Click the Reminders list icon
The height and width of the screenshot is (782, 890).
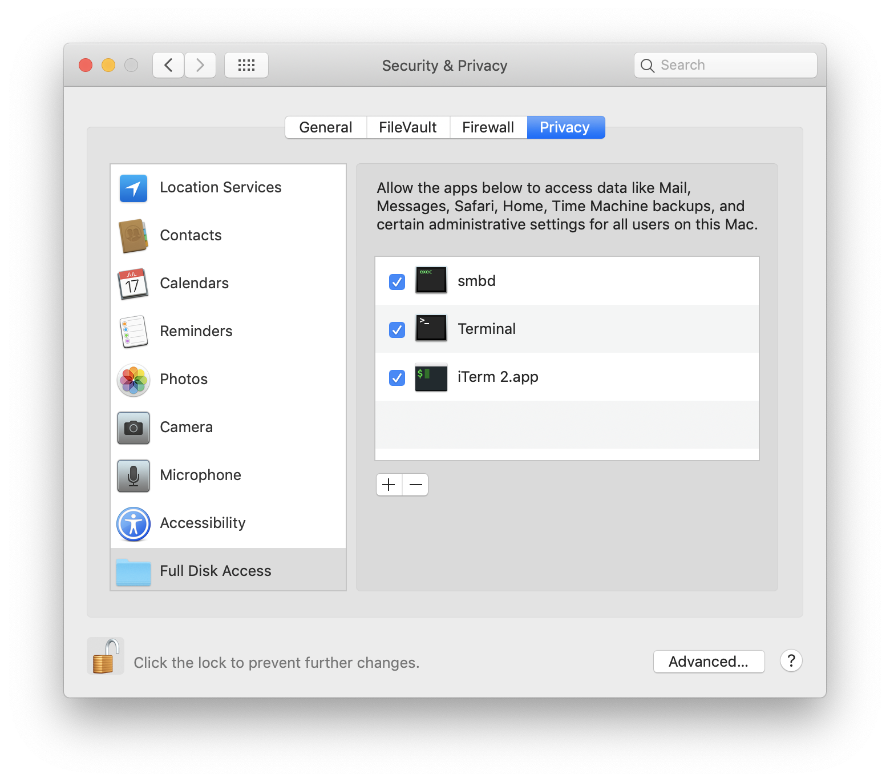point(133,332)
